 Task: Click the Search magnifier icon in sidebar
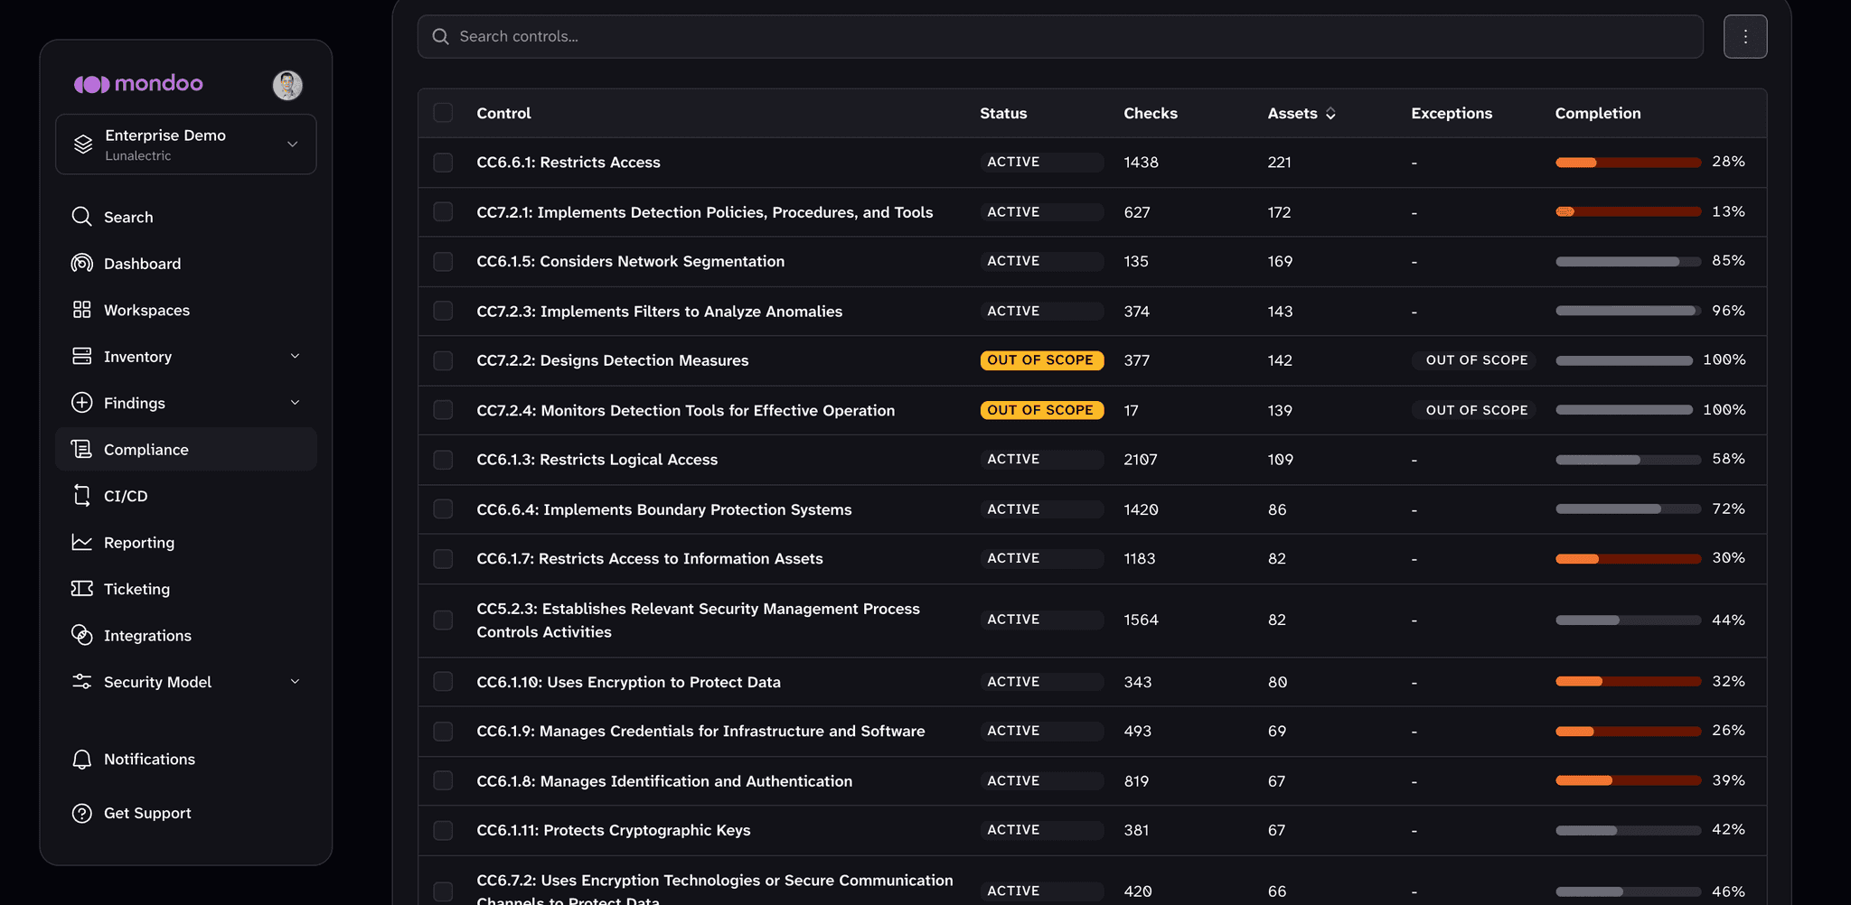(x=82, y=217)
